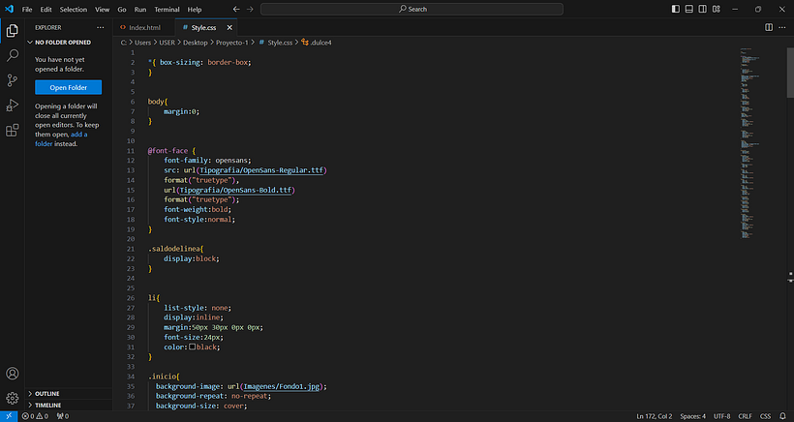Open the Manage gear settings icon
The image size is (794, 422).
(13, 398)
